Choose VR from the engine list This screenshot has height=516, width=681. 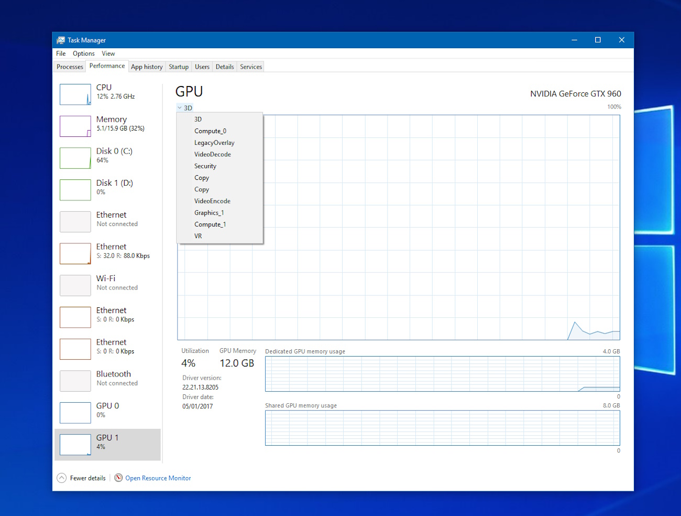[x=220, y=236]
